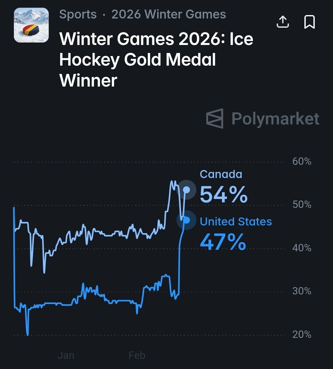Click the 50% gridline axis label

pyautogui.click(x=302, y=205)
